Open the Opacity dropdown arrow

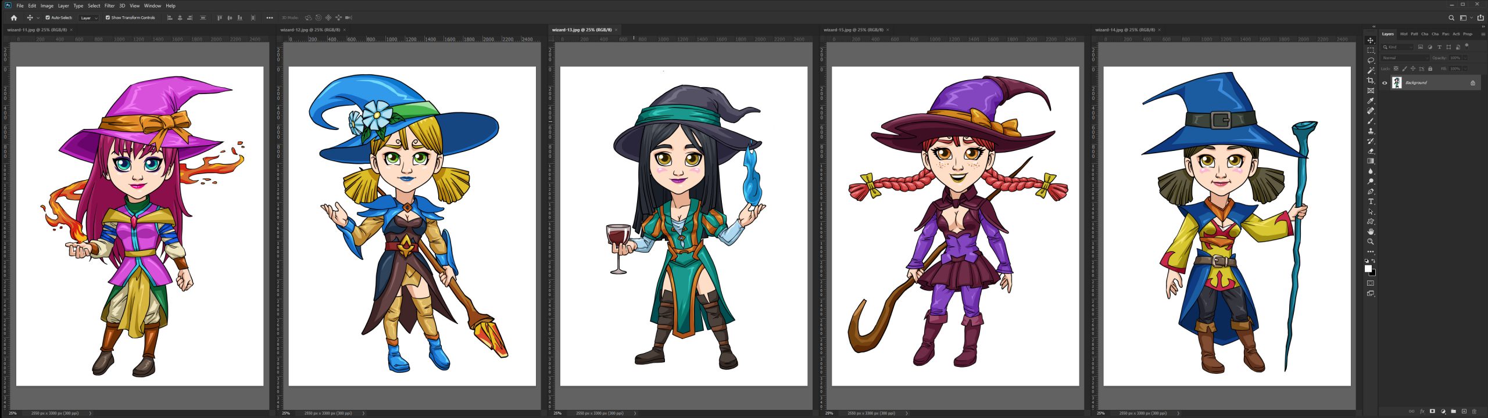point(1465,58)
